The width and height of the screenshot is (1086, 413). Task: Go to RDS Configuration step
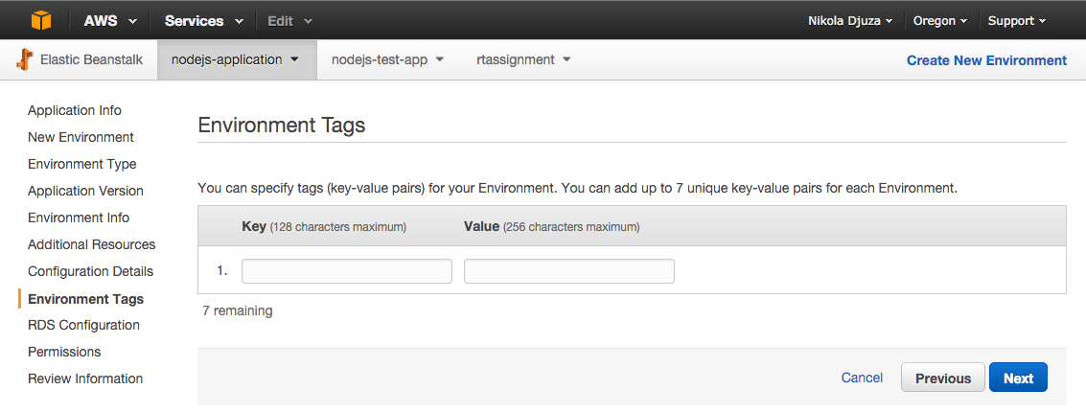[83, 325]
